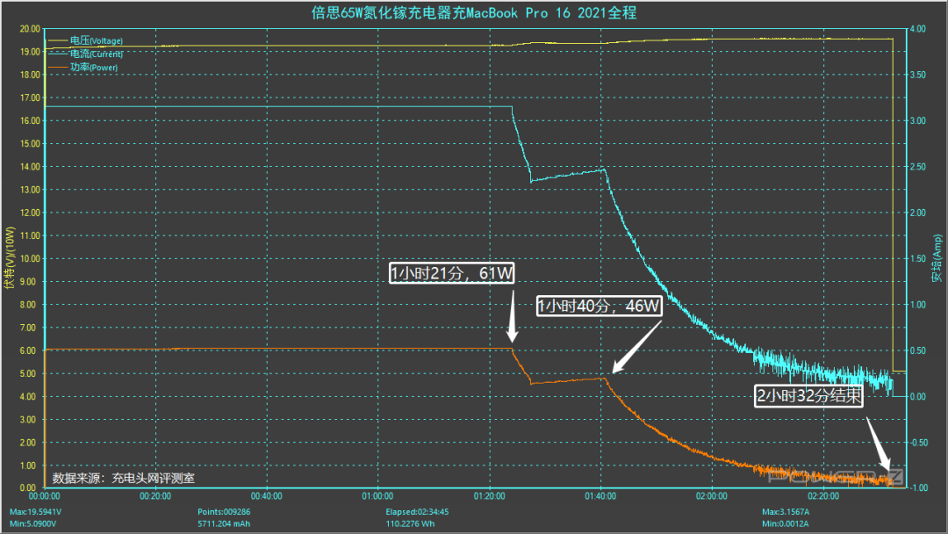
Task: Click the yellow line sample beside the Voltage legend
Action: 57,40
